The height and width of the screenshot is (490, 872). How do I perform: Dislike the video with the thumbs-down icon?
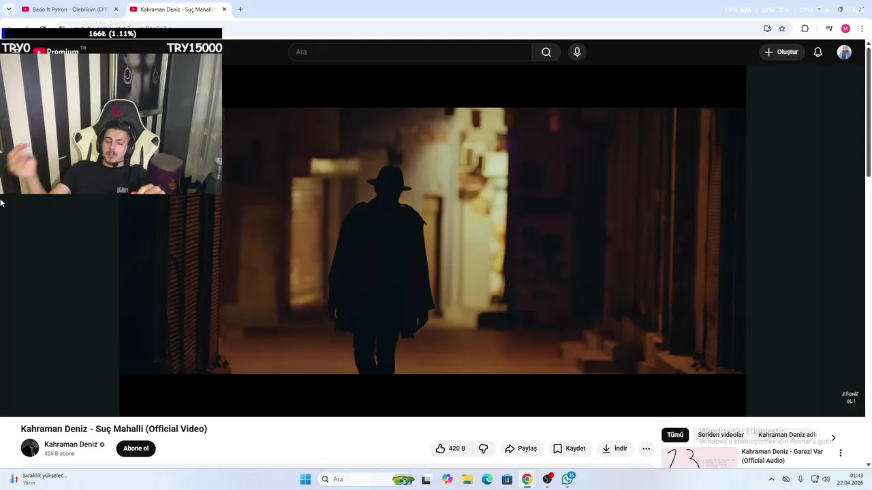[x=484, y=448]
